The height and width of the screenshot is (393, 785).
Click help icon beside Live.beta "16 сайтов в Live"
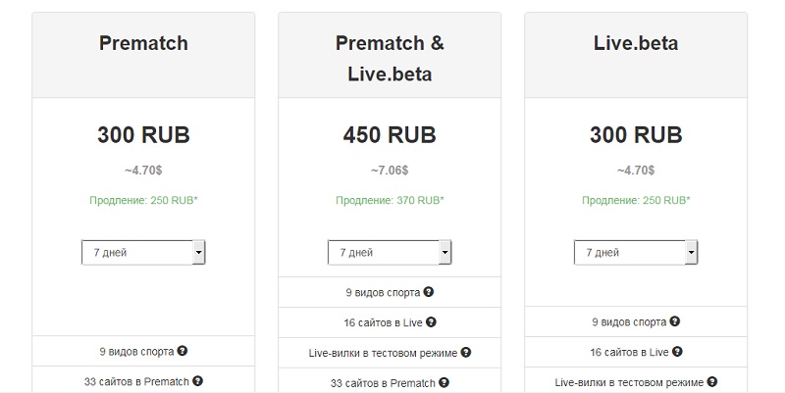click(x=677, y=351)
